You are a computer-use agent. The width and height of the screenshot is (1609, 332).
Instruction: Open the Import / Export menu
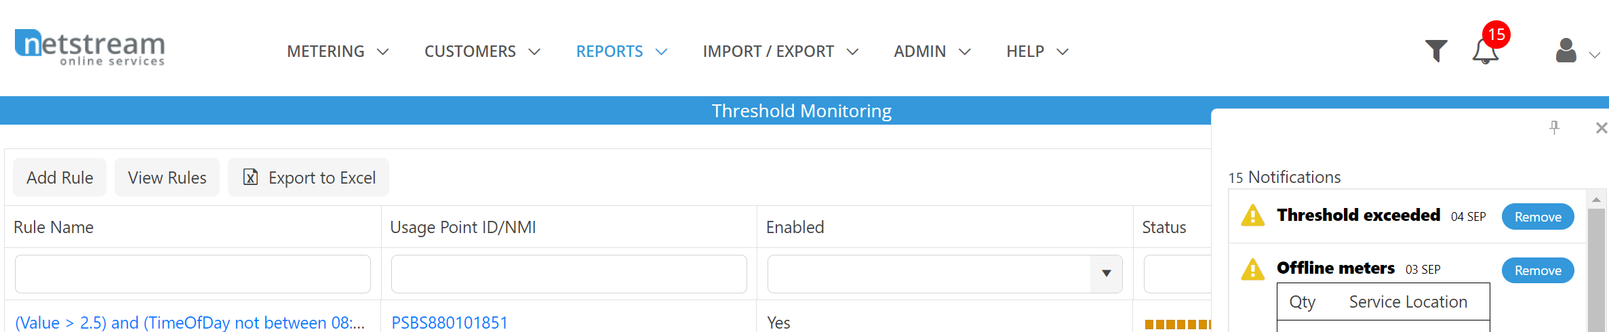pos(780,51)
